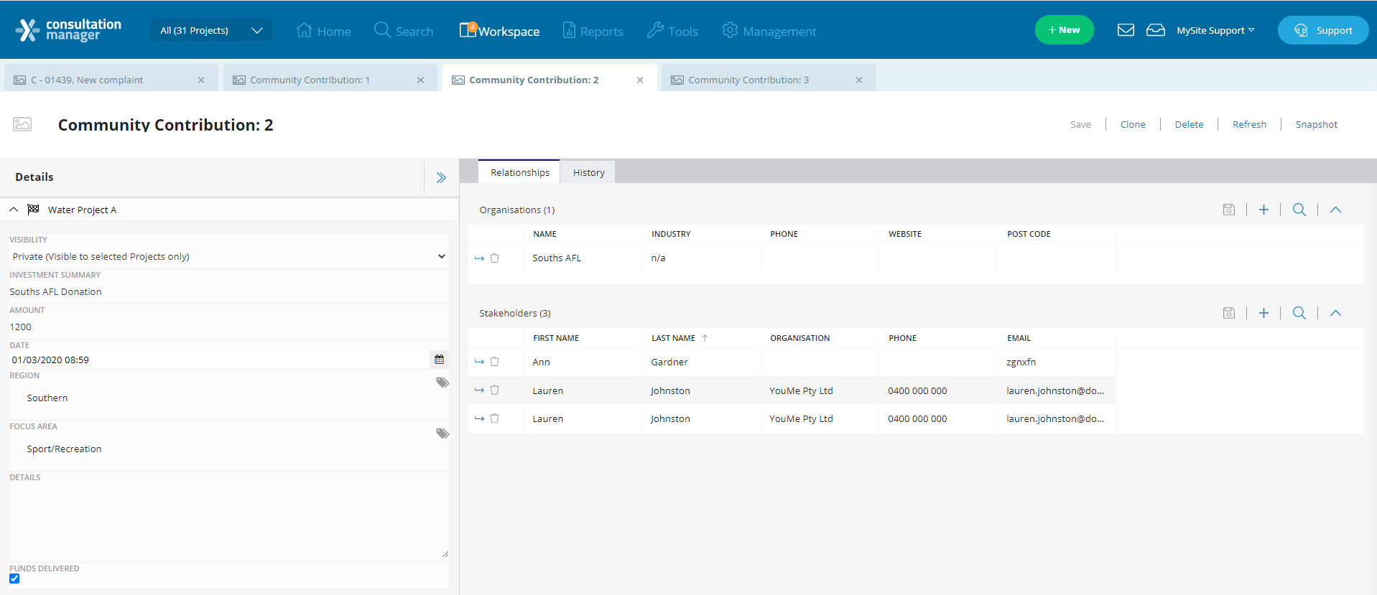Click the Amount field showing 1200
Image resolution: width=1377 pixels, height=595 pixels.
tap(229, 327)
